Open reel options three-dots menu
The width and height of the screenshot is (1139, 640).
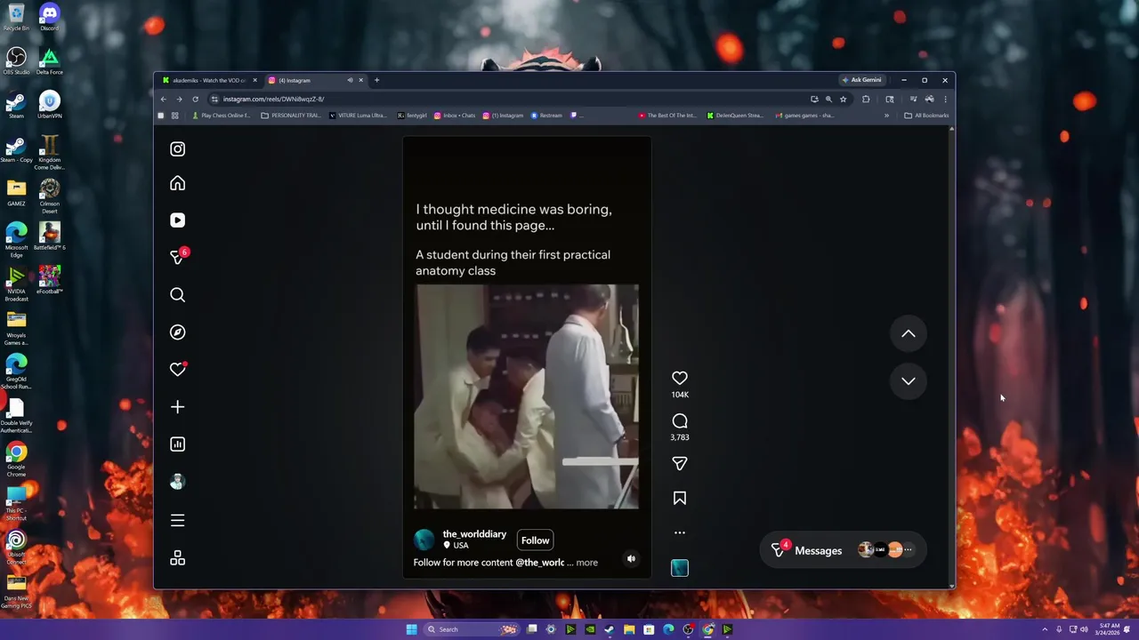coord(680,532)
